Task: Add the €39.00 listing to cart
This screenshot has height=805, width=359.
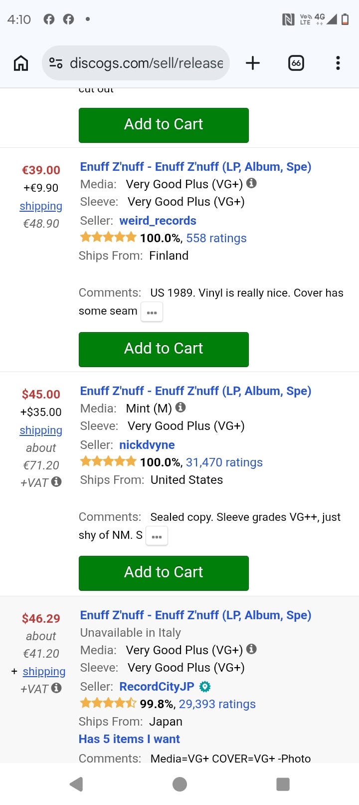Action: pyautogui.click(x=164, y=350)
